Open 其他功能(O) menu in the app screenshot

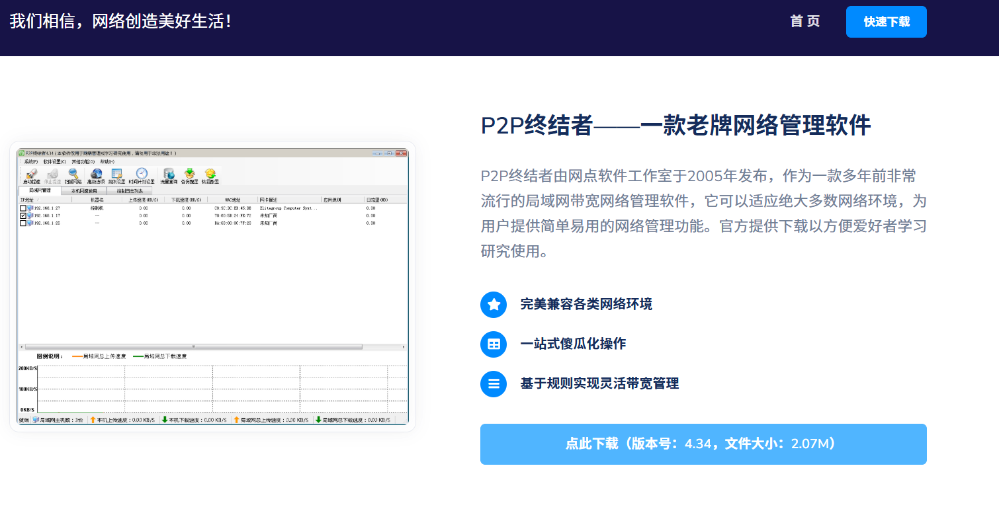point(83,162)
